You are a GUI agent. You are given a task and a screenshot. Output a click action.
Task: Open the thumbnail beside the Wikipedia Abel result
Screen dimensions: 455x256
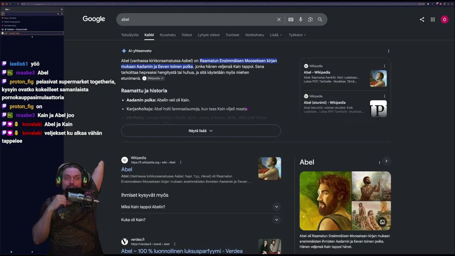pos(270,169)
